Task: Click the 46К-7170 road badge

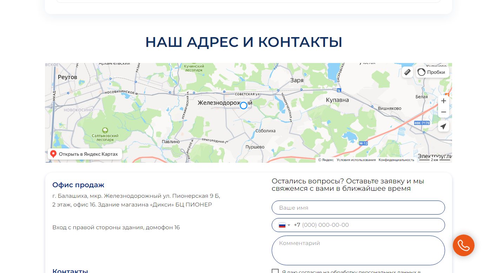Action: [422, 123]
